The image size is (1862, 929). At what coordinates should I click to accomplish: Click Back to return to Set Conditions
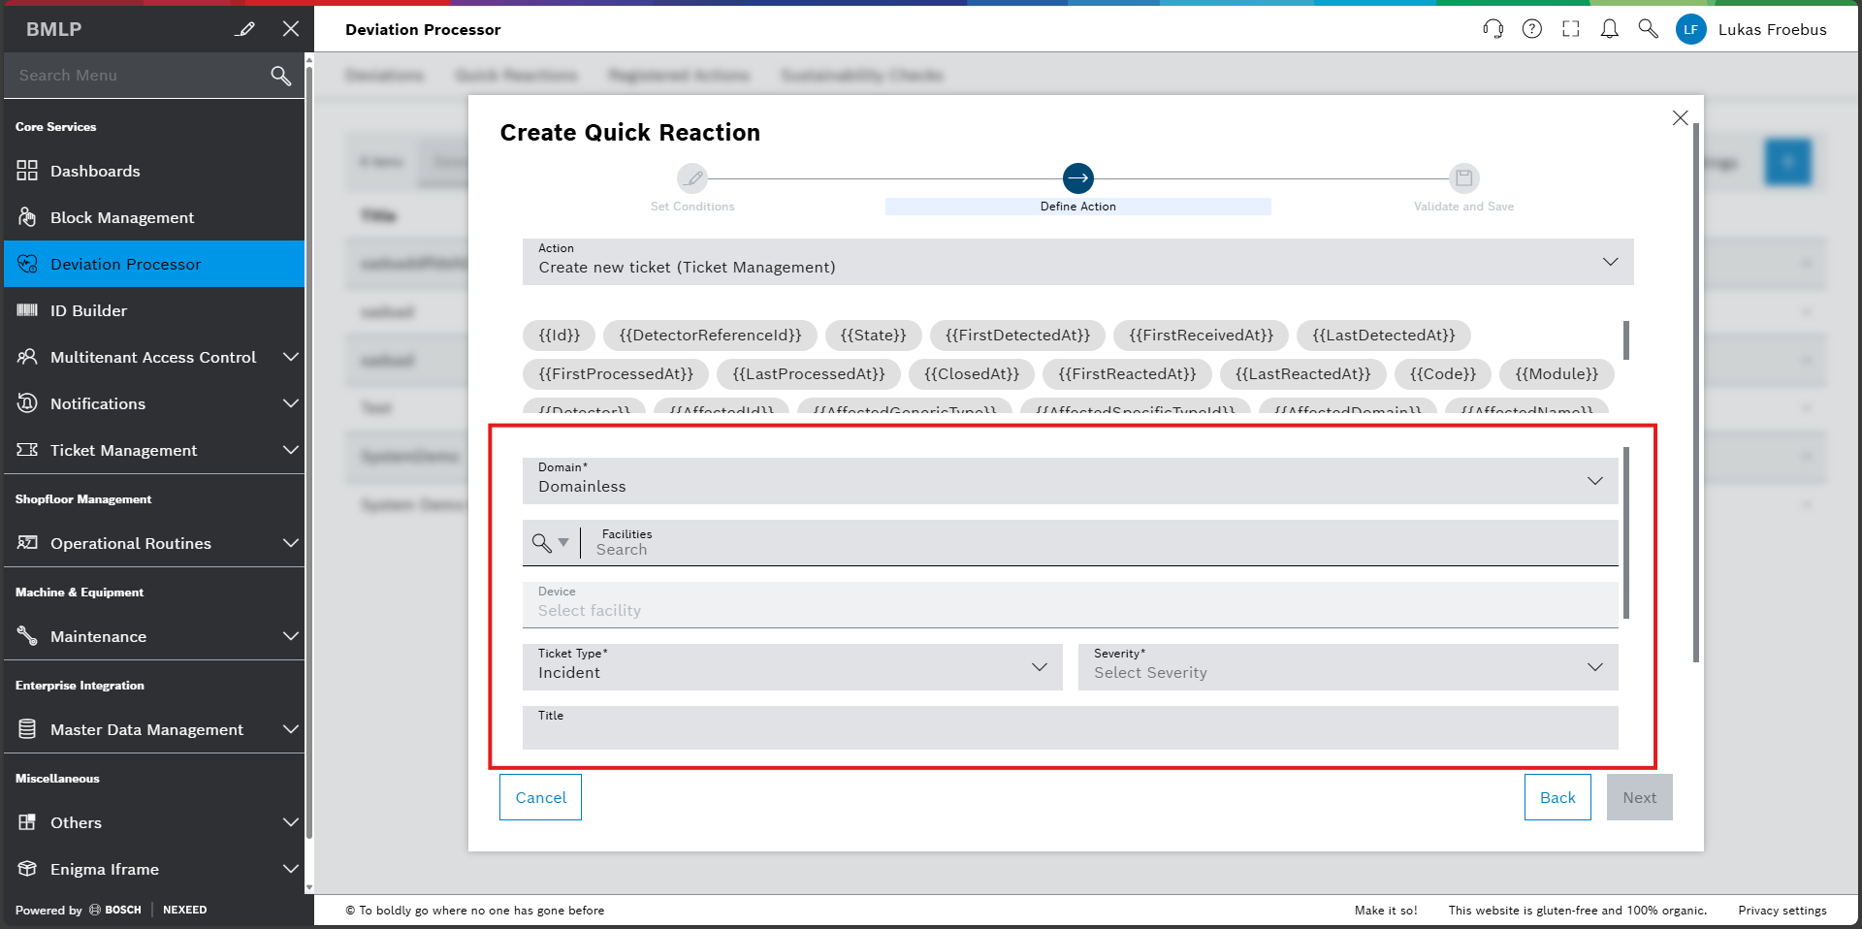[1557, 797]
